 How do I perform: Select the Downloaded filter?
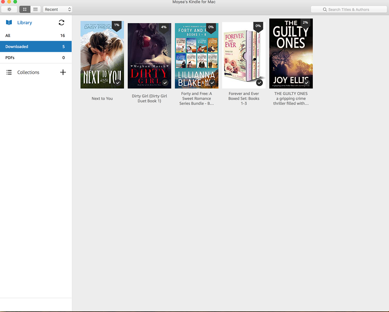[x=36, y=47]
